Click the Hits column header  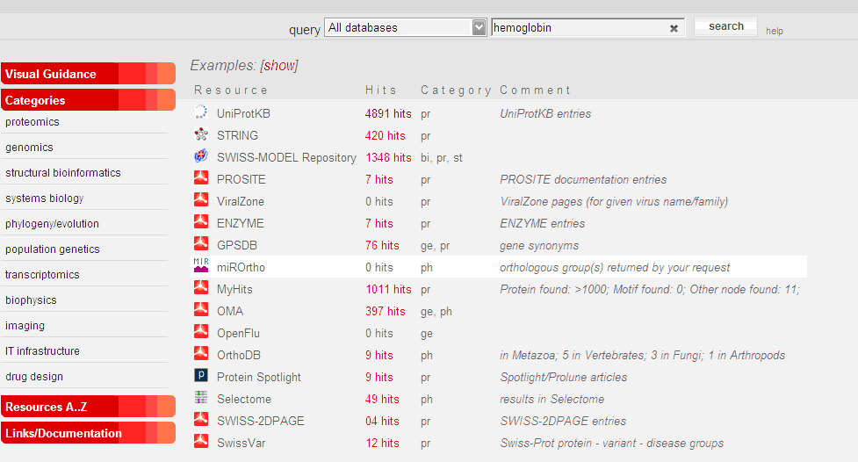(381, 90)
